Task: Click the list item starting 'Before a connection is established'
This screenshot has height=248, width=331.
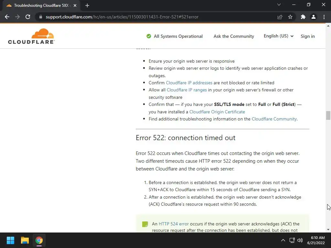Action: (x=222, y=186)
